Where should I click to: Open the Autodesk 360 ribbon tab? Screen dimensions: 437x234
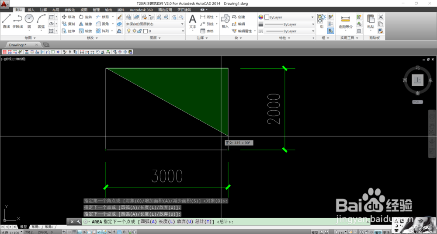(x=141, y=10)
